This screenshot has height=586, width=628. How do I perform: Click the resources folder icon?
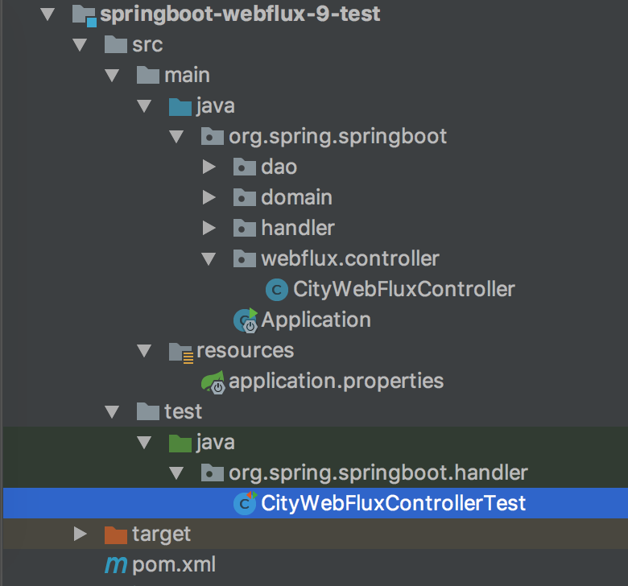coord(180,351)
